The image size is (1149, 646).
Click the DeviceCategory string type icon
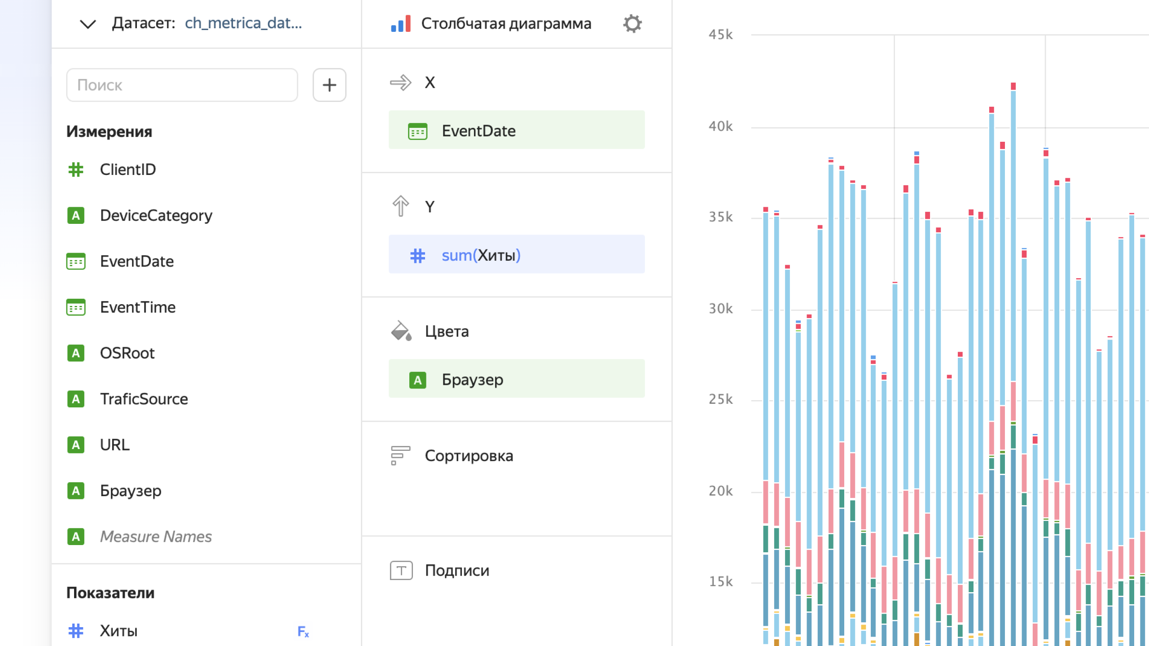pos(76,216)
